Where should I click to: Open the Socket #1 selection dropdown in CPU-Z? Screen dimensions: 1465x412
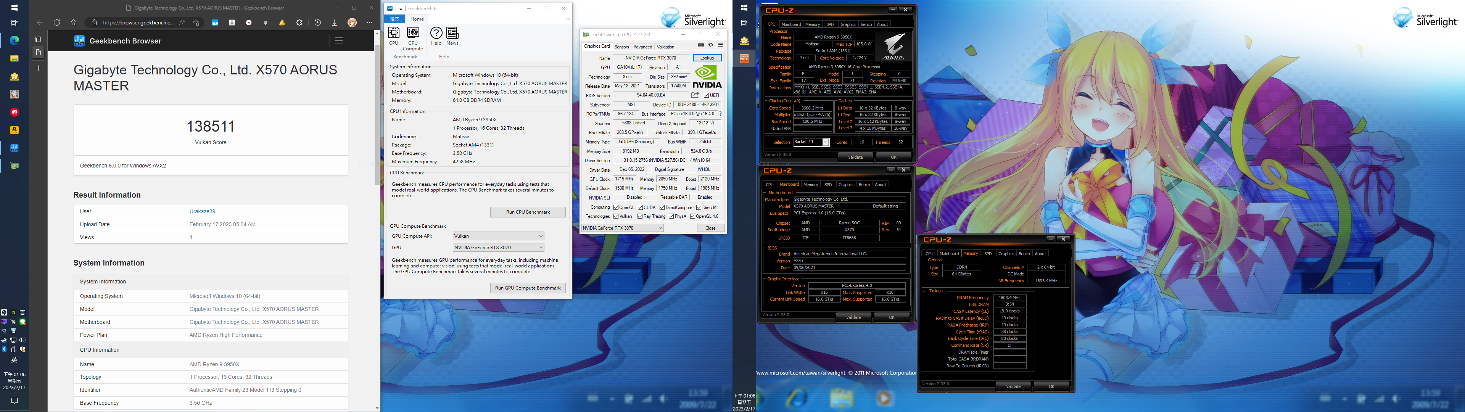click(x=811, y=142)
